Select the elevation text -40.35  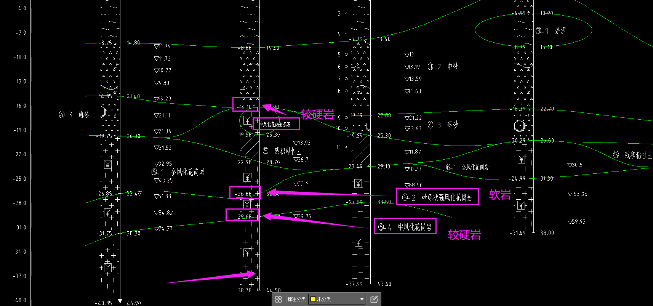tap(104, 303)
